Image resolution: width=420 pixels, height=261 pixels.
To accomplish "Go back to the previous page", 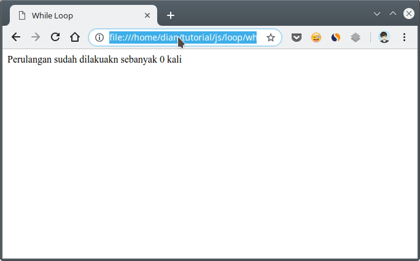I will 16,37.
